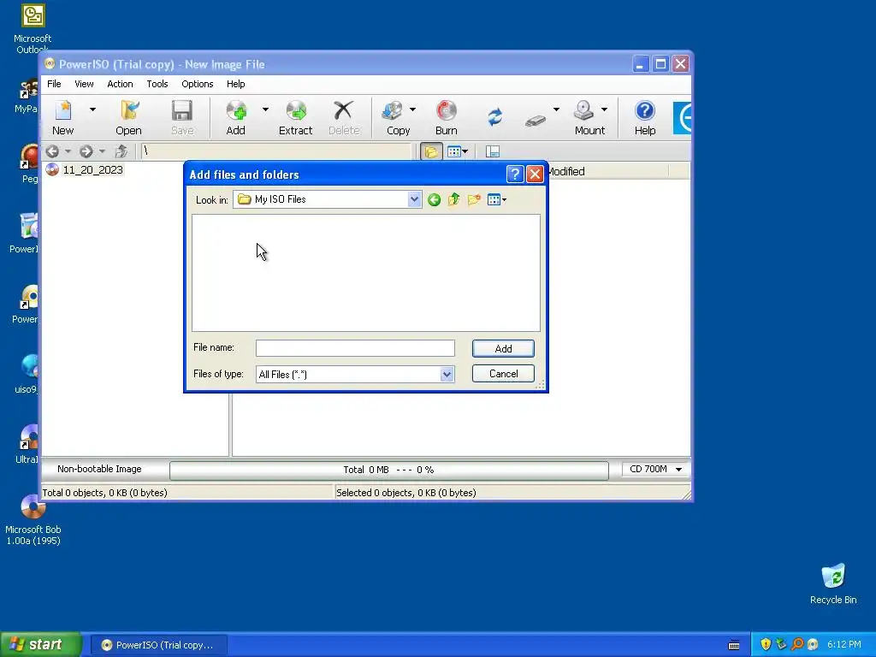Image resolution: width=876 pixels, height=657 pixels.
Task: Expand the Copy toolbar dropdown arrow
Action: tap(412, 109)
